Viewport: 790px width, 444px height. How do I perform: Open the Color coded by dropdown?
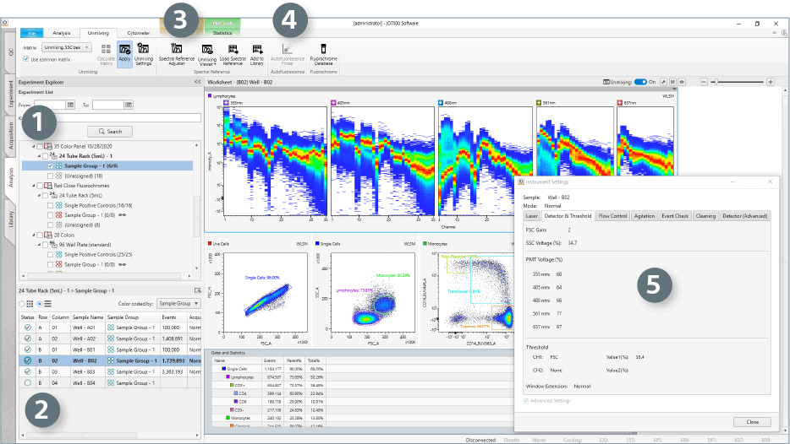[x=178, y=303]
